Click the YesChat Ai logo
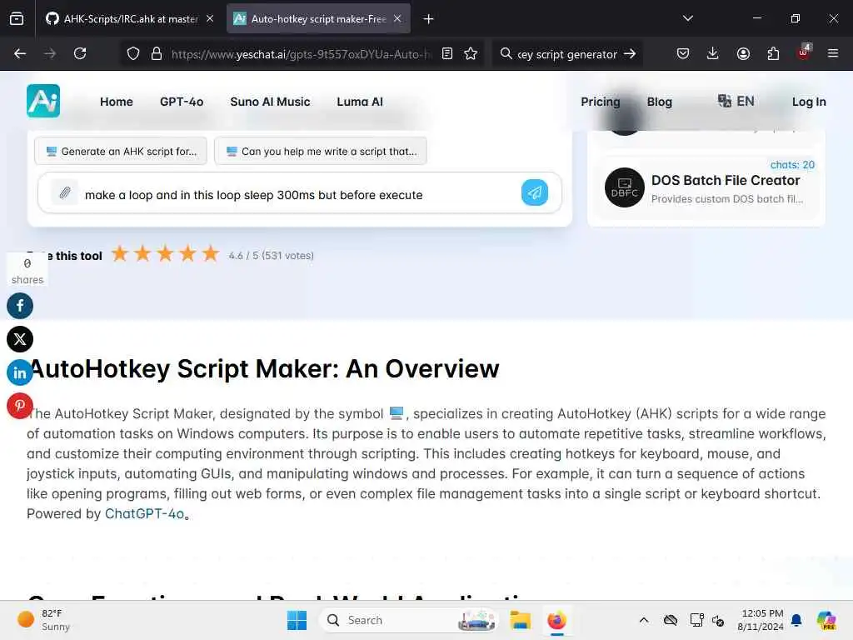This screenshot has width=853, height=640. click(x=43, y=101)
